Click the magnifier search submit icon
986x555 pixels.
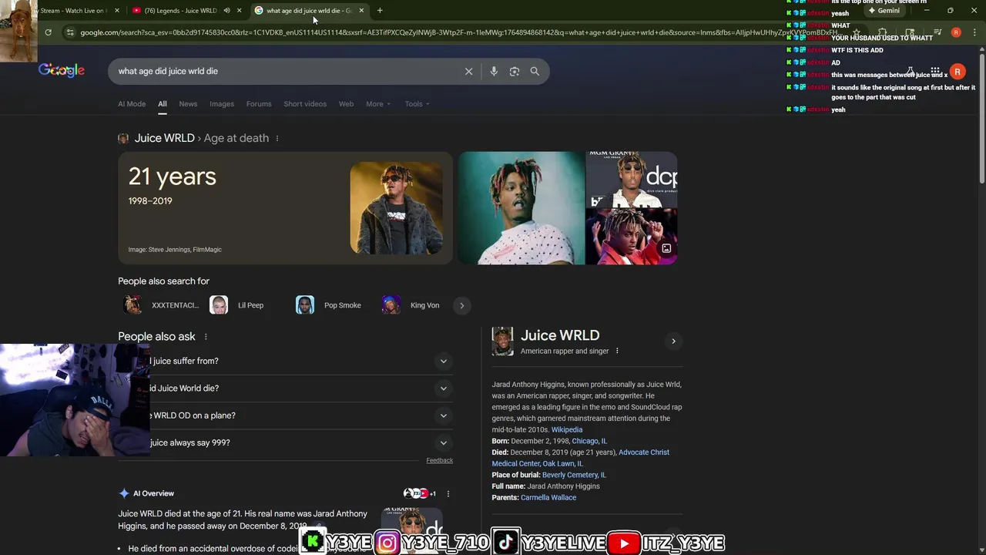(x=535, y=71)
